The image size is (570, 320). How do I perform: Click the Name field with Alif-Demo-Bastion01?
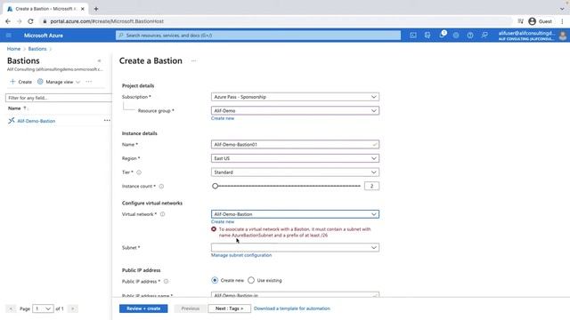pyautogui.click(x=295, y=144)
